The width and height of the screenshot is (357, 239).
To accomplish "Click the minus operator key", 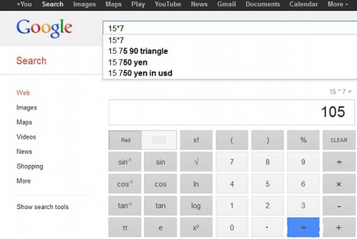I will pos(339,205).
